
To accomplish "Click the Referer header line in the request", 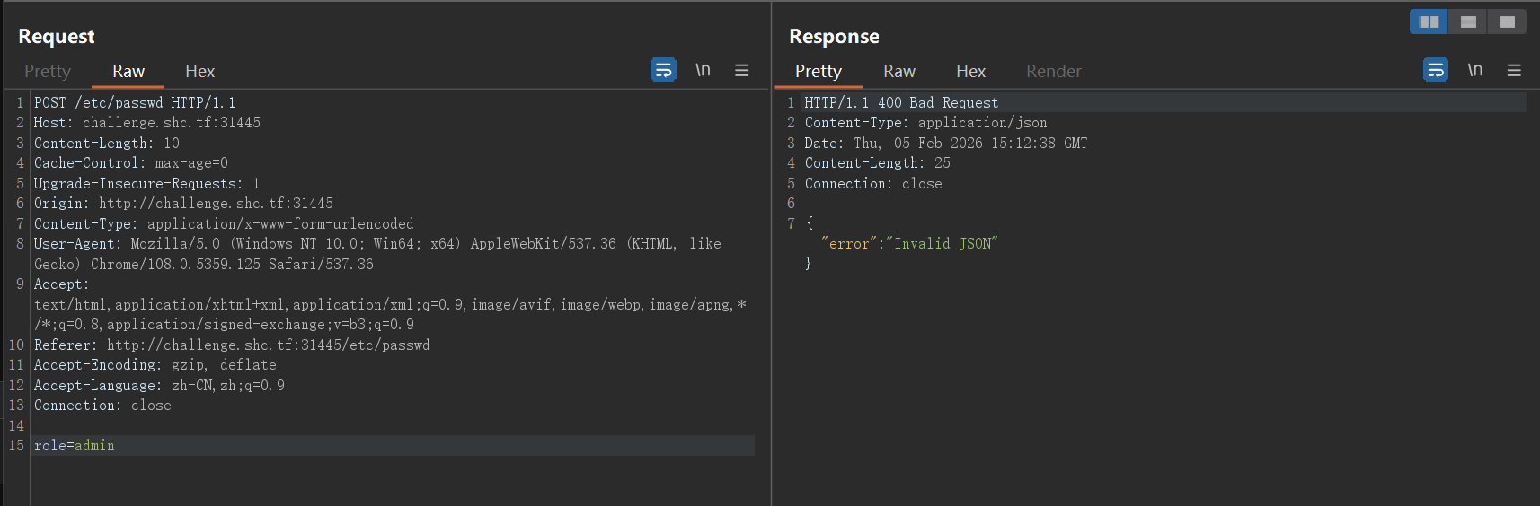I will click(232, 345).
